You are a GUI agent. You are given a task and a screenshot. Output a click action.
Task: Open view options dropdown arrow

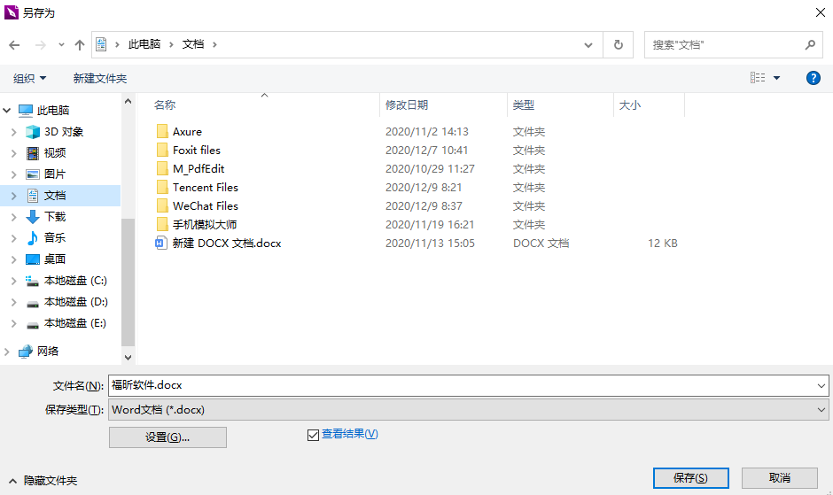776,78
